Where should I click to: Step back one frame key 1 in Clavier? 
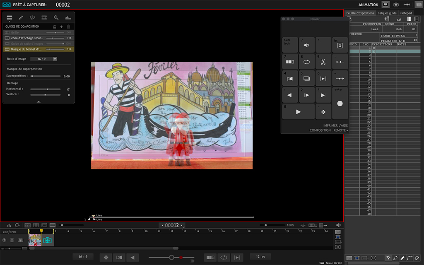pyautogui.click(x=290, y=95)
